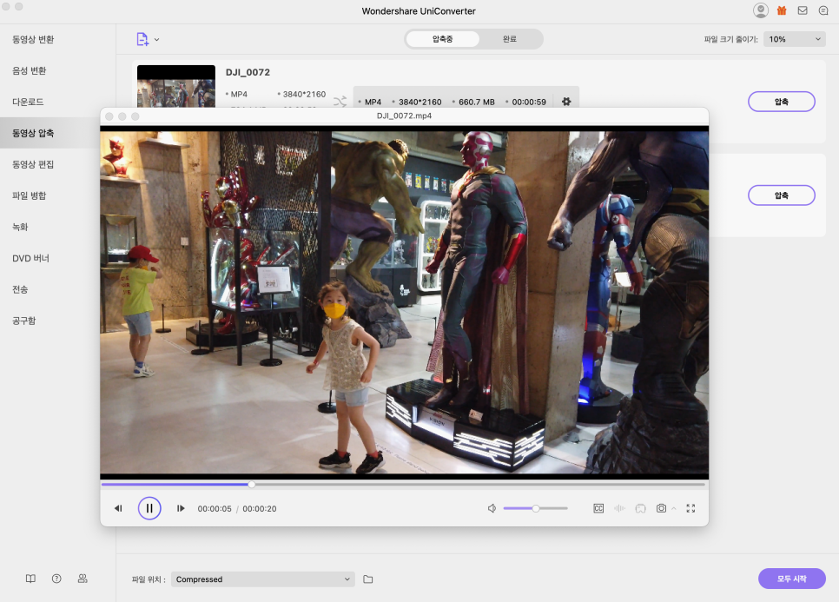The image size is (839, 602).
Task: Open the feedback chat icon
Action: click(x=823, y=10)
